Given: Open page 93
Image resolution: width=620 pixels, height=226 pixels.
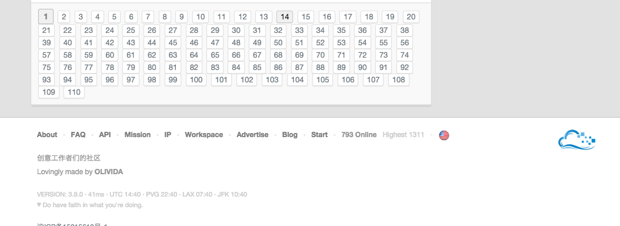Looking at the screenshot, I should coord(46,80).
